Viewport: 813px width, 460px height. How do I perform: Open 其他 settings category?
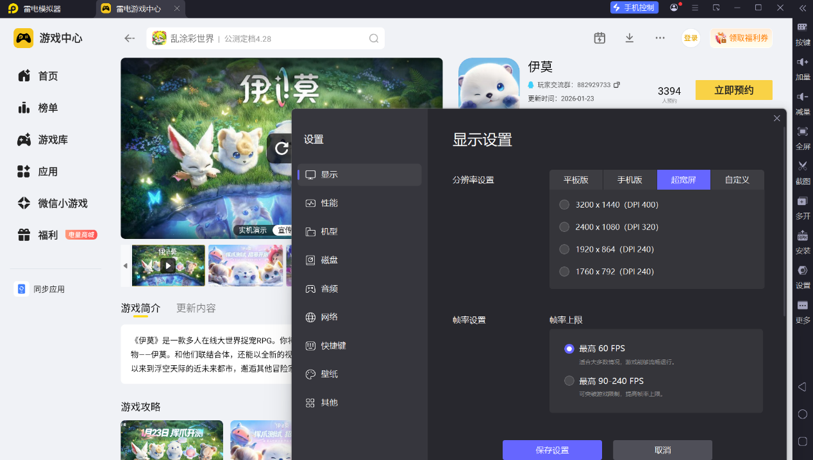pos(360,403)
